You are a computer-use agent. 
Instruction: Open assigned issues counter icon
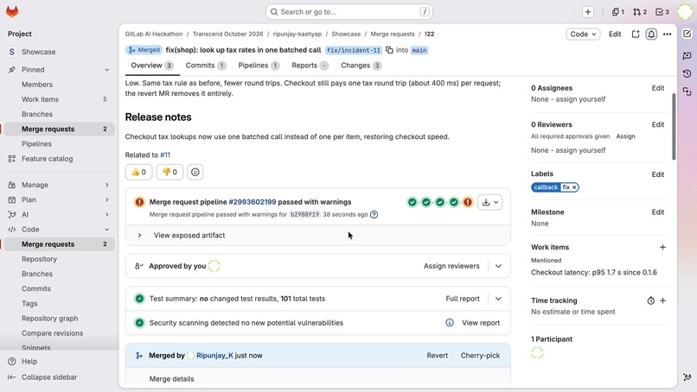pyautogui.click(x=618, y=12)
